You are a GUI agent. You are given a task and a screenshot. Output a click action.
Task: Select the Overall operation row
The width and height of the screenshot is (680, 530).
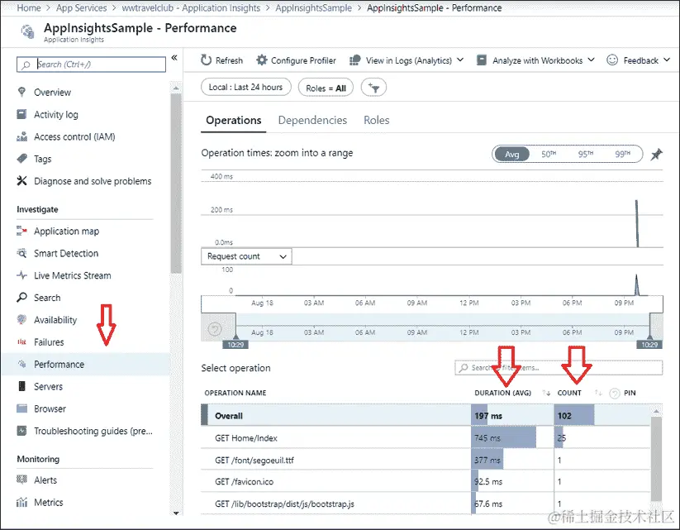click(x=426, y=415)
